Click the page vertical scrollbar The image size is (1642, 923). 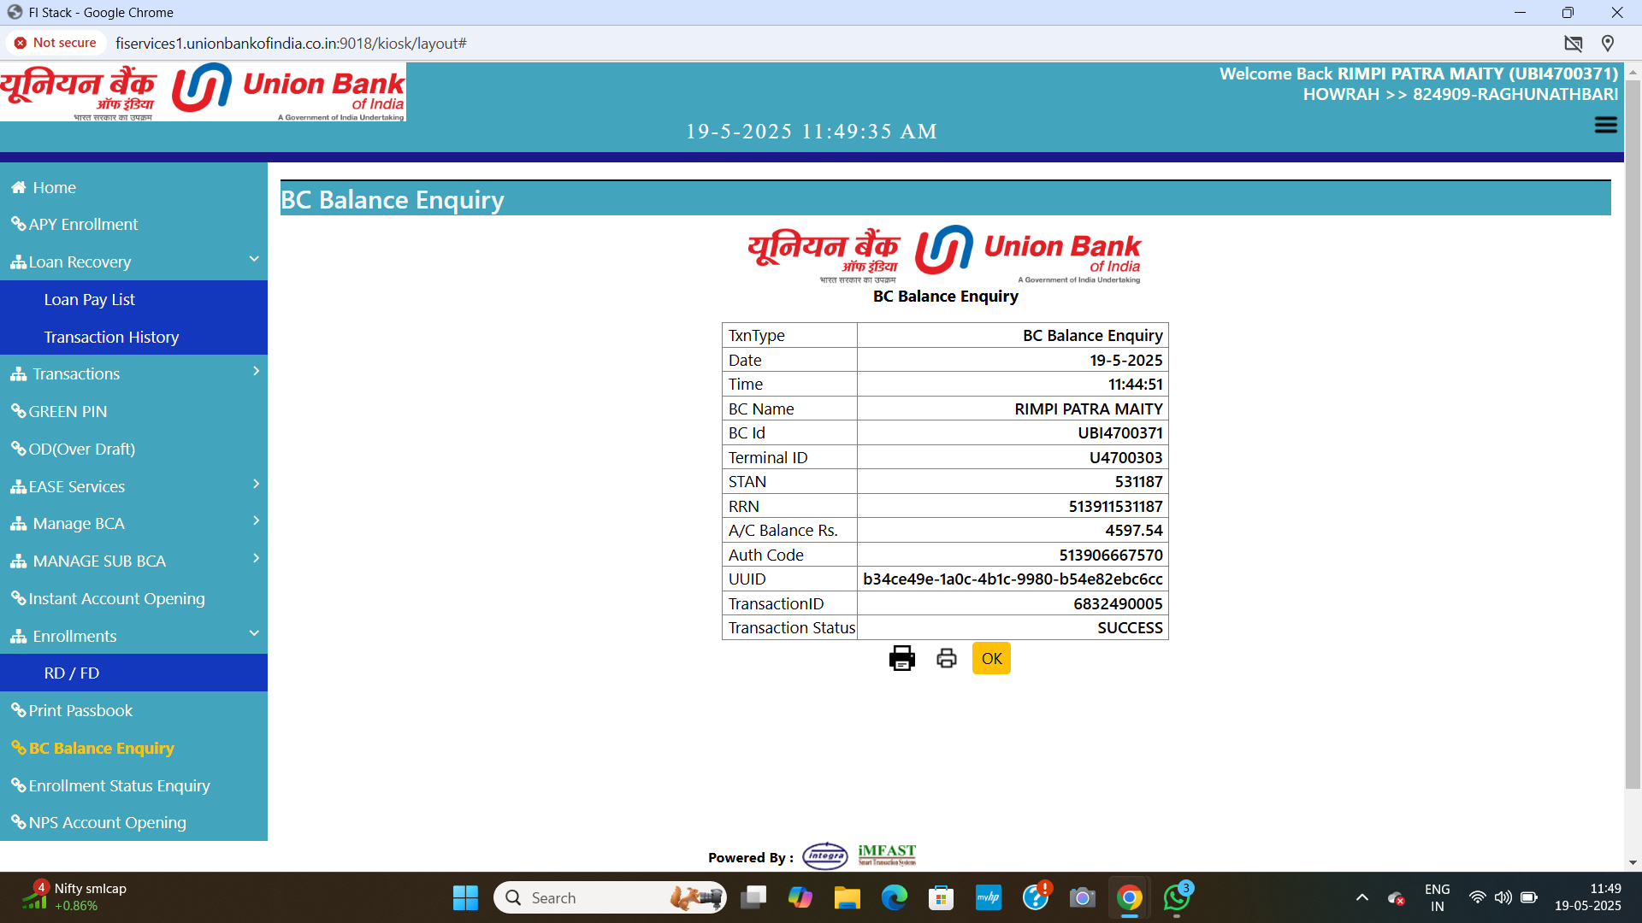coord(1633,427)
